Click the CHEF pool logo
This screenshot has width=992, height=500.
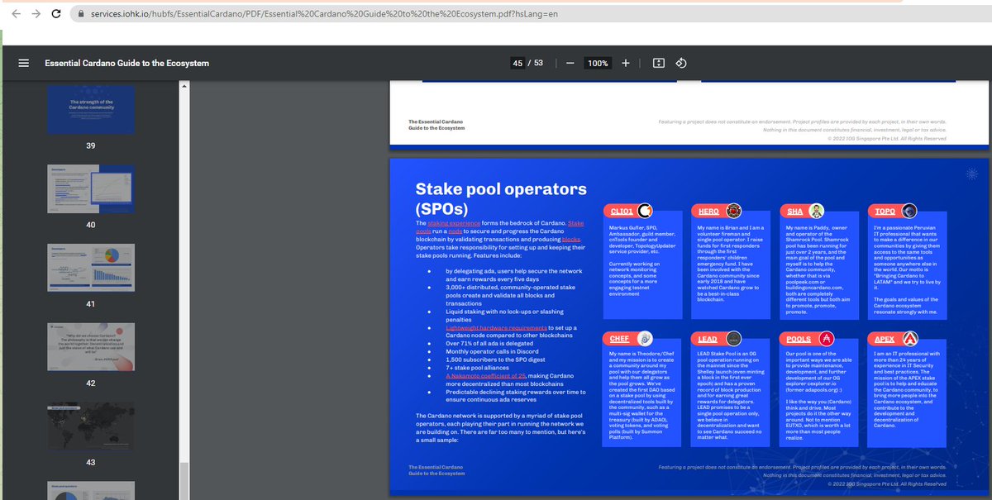(x=645, y=338)
